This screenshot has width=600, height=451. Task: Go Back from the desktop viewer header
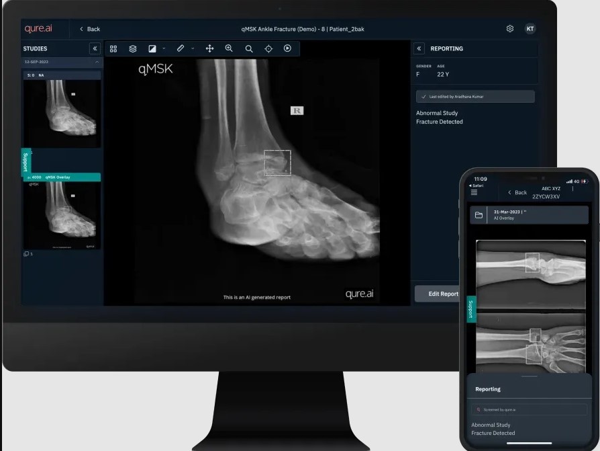coord(90,29)
